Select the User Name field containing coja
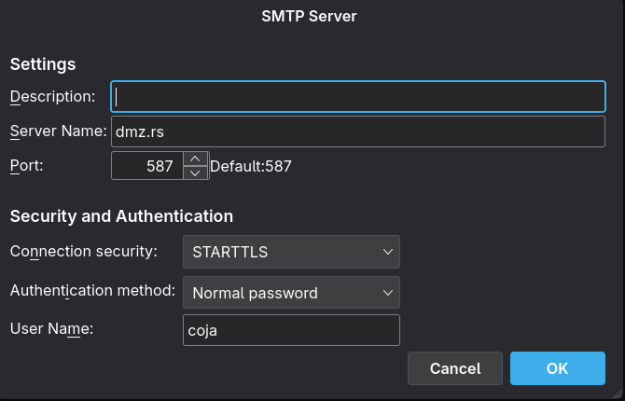This screenshot has width=625, height=401. [291, 330]
